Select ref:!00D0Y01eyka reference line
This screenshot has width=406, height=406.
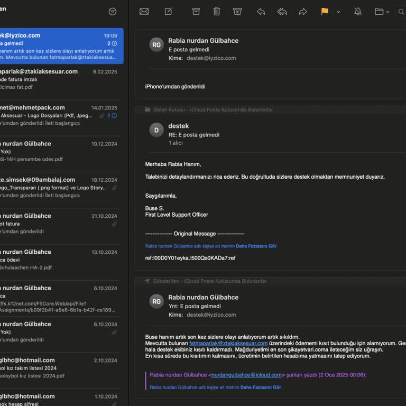coord(190,258)
